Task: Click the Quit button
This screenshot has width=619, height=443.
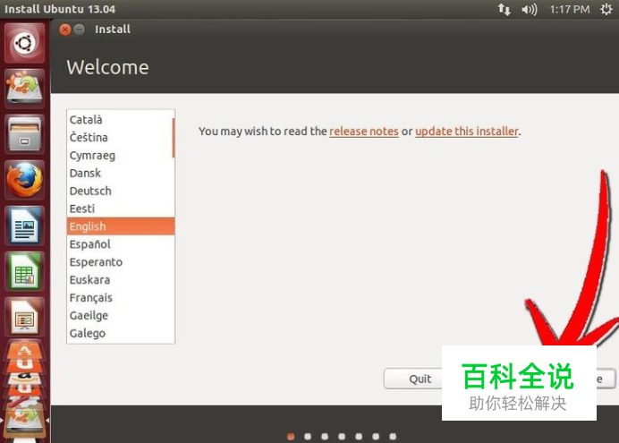Action: [413, 379]
